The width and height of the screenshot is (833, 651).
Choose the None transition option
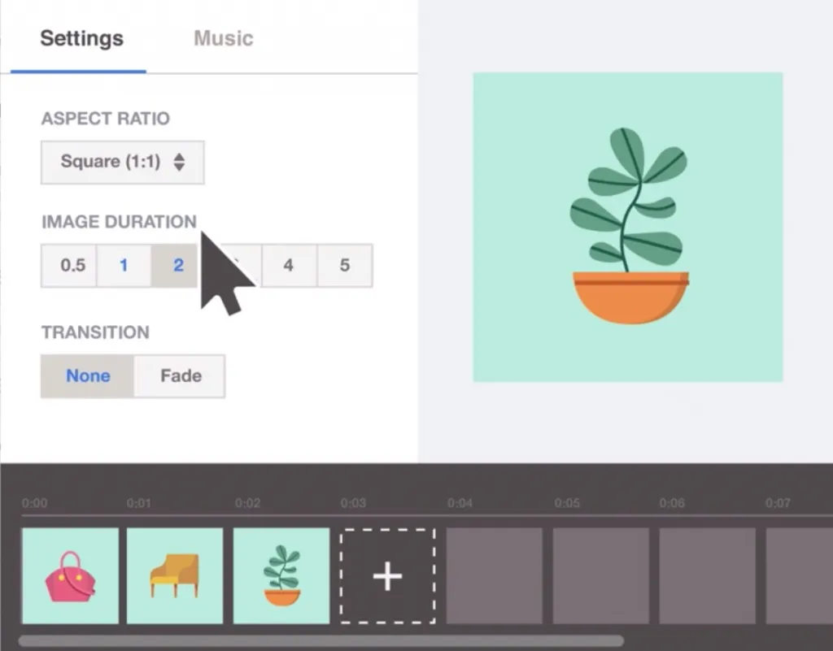coord(88,376)
